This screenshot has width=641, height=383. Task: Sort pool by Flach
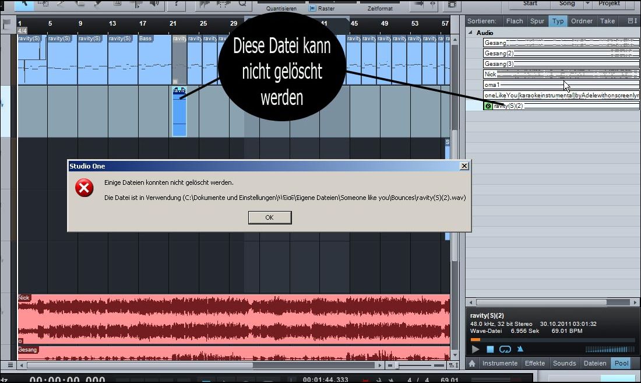pyautogui.click(x=515, y=21)
